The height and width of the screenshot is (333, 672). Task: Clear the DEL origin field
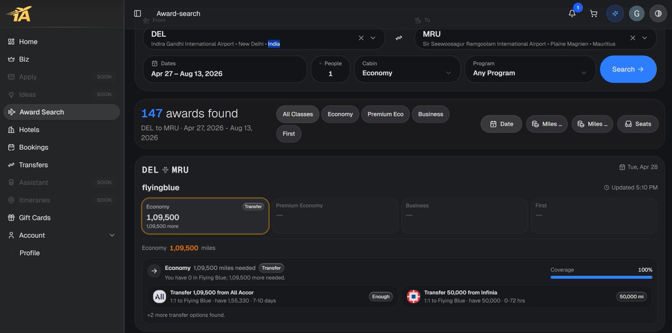tap(361, 38)
